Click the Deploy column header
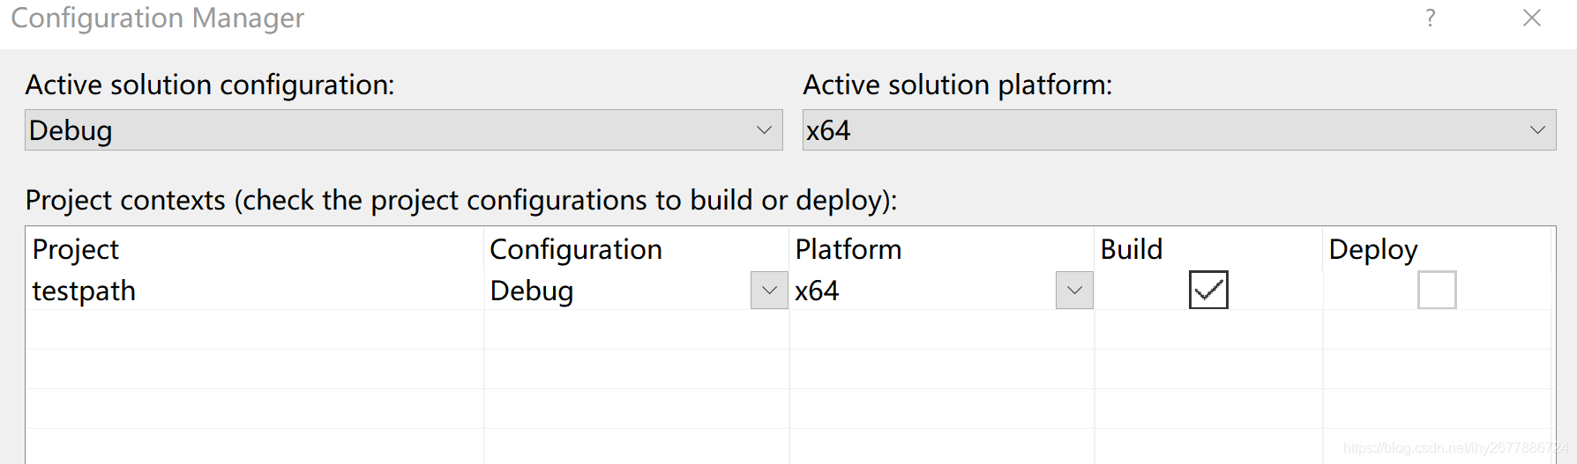The width and height of the screenshot is (1577, 464). 1372,250
